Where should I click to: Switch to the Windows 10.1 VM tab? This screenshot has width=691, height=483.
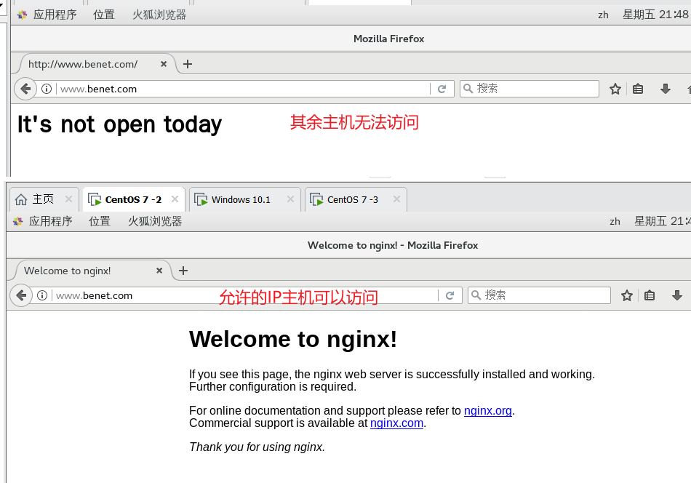(245, 199)
